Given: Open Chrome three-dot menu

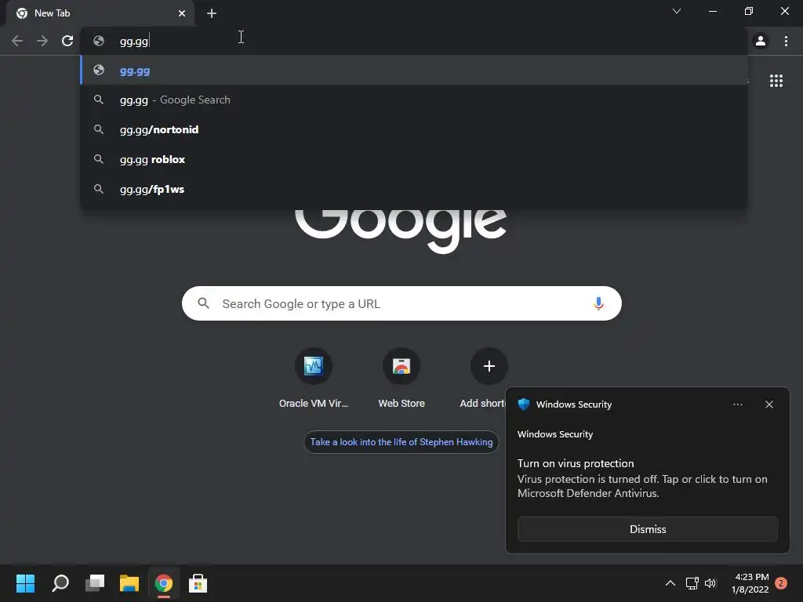Looking at the screenshot, I should (x=786, y=41).
